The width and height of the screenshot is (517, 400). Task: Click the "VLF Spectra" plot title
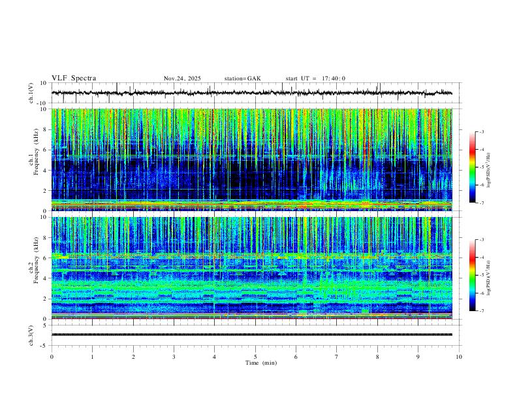click(x=74, y=78)
